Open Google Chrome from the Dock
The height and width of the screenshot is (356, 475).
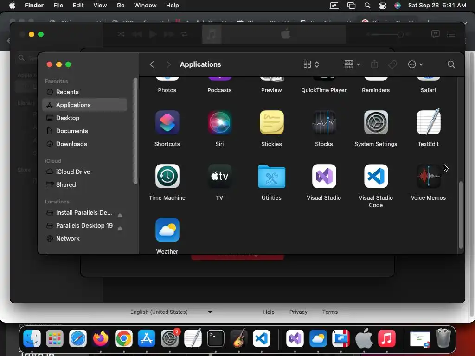[x=123, y=338]
